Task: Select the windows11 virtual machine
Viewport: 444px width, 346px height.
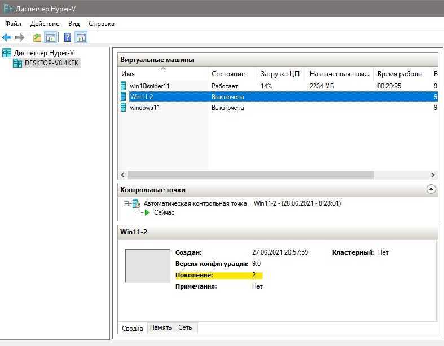Action: coord(144,108)
